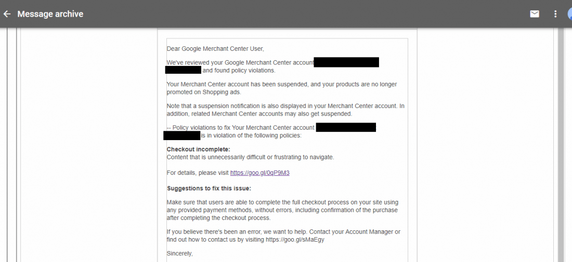572x262 pixels.
Task: Select the "Suggestions to fix this issue:" heading
Action: point(209,188)
